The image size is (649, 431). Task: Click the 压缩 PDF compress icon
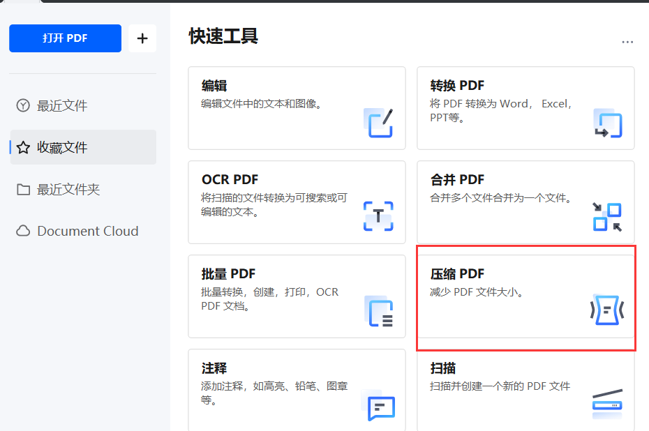pos(606,309)
